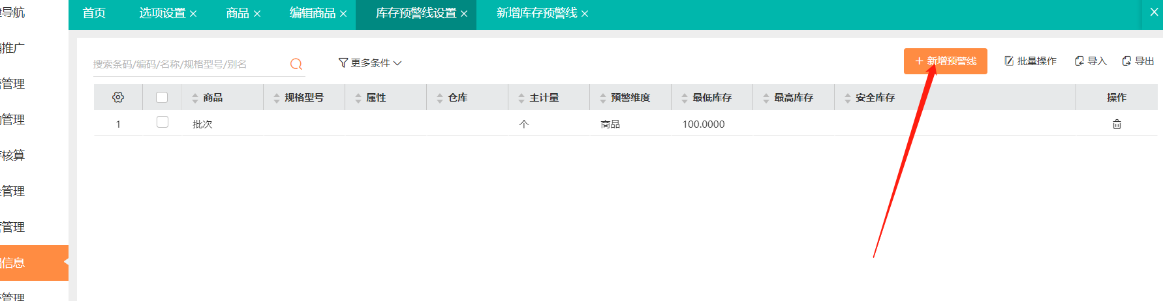Close the 编辑商品 tab
This screenshot has width=1163, height=301.
[343, 14]
